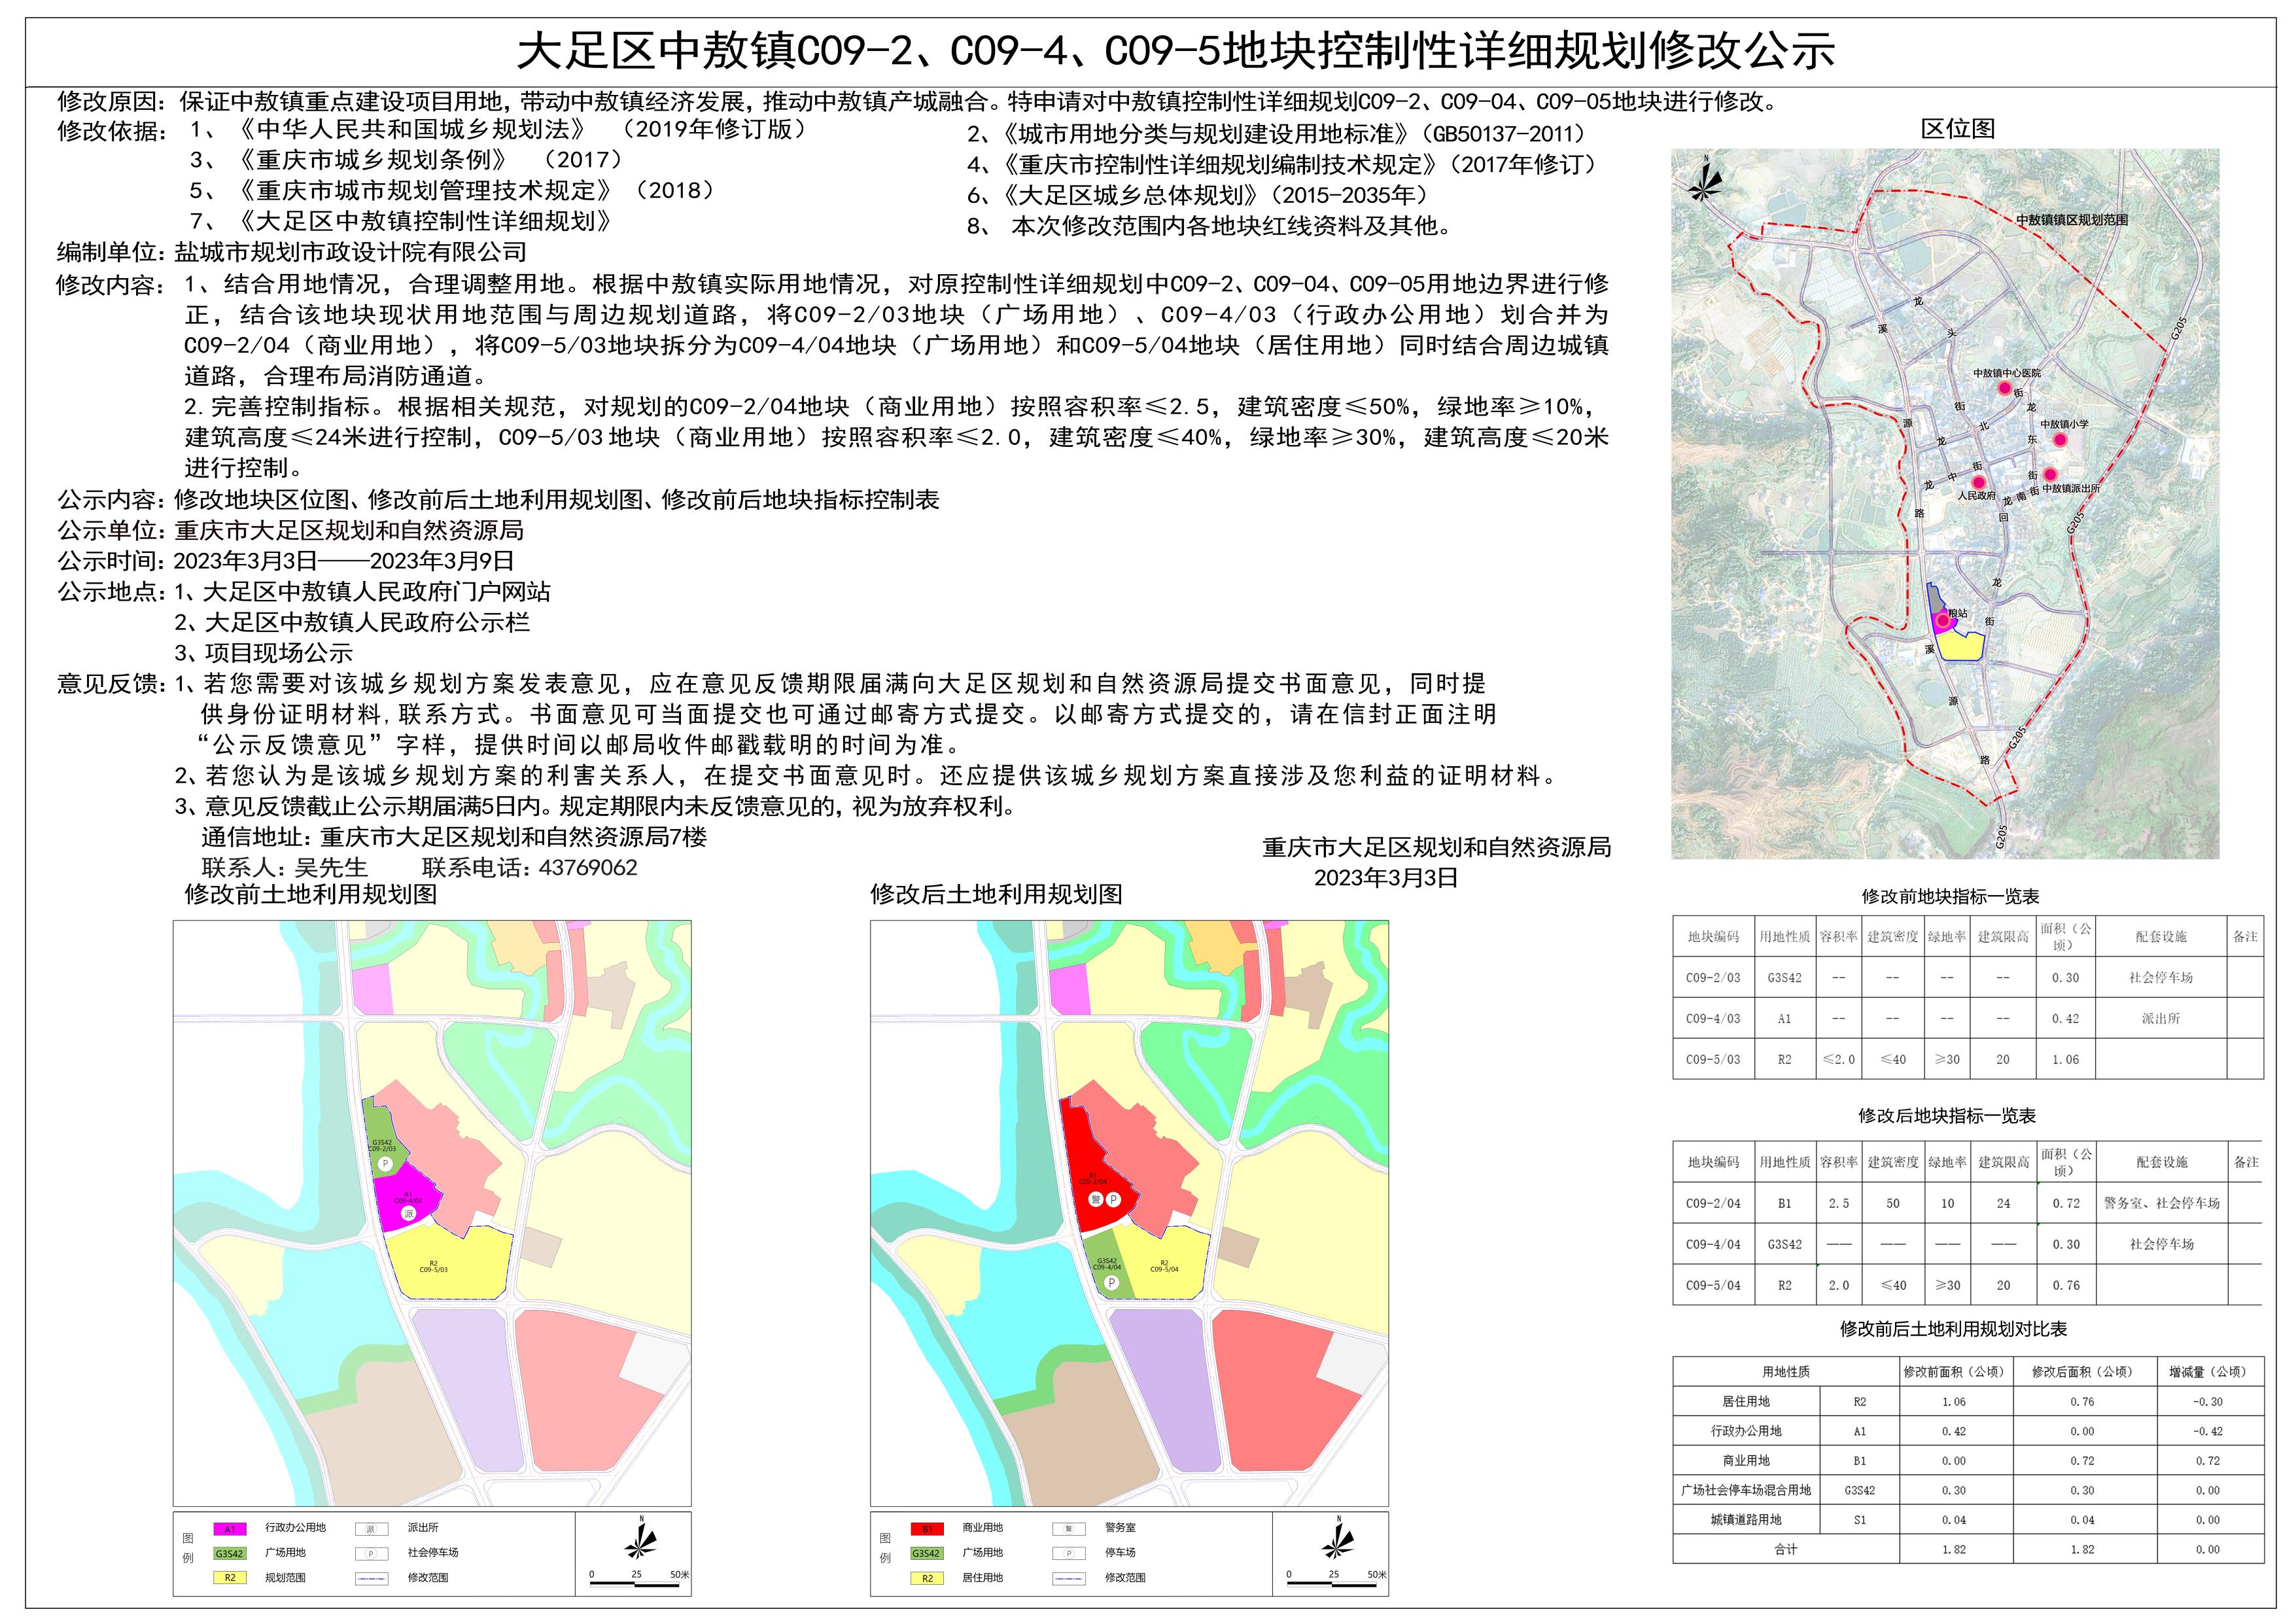This screenshot has width=2296, height=1624.
Task: Click the 修改前后土地利用规划对比表 title
Action: pos(1953,1329)
